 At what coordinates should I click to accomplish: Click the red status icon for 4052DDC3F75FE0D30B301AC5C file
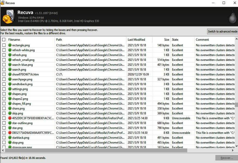pos(10,118)
